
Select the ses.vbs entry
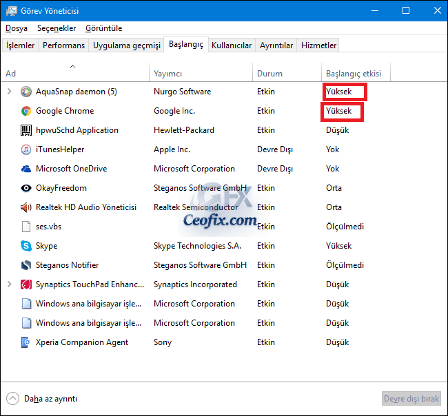[48, 227]
